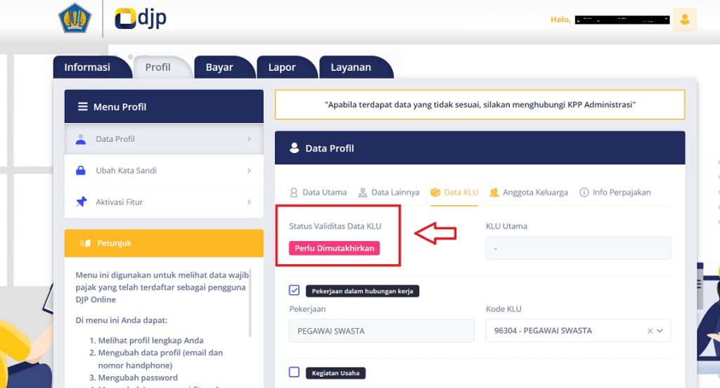Click Melihat profil lengkap Anda text

[x=150, y=340]
